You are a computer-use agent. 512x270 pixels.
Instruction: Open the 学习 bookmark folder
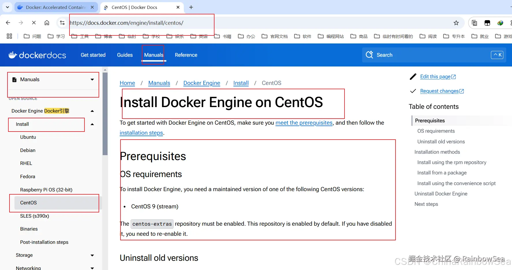coord(56,36)
